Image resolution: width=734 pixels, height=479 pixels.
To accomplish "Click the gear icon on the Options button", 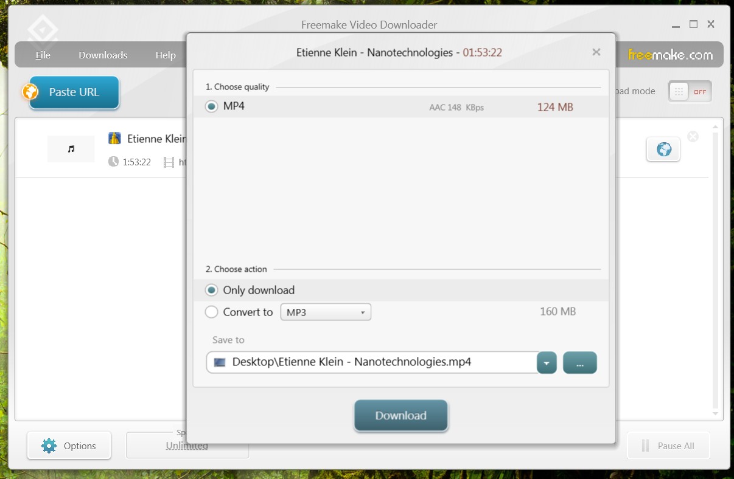I will 49,446.
